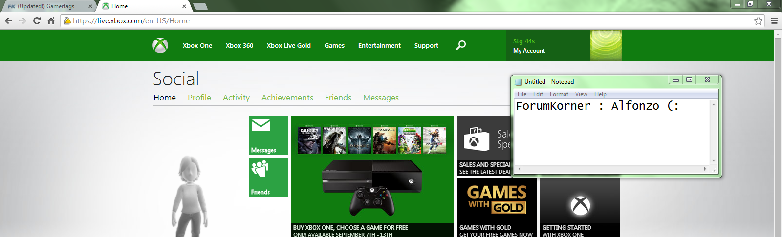
Task: Click gamertag Stg 44s
Action: 524,41
